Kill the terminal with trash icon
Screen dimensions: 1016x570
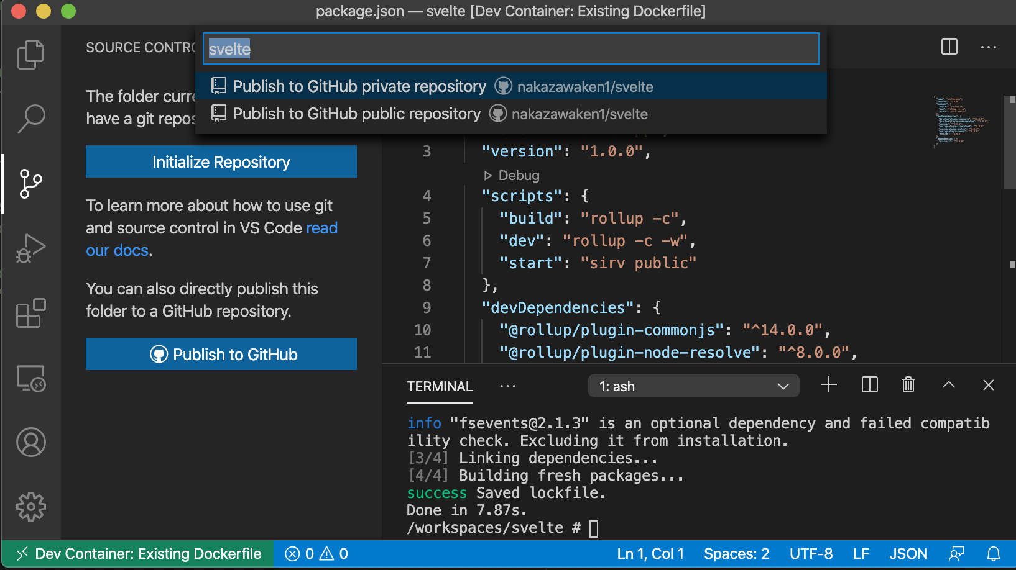pos(908,385)
